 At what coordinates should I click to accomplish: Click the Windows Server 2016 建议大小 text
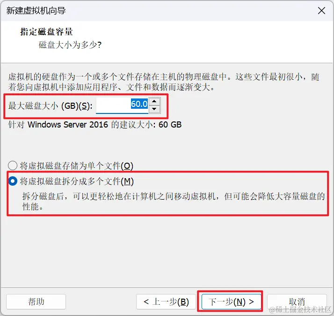coord(95,125)
